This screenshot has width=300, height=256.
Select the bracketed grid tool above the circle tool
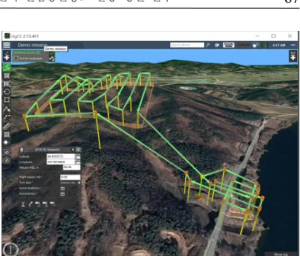[x=7, y=84]
